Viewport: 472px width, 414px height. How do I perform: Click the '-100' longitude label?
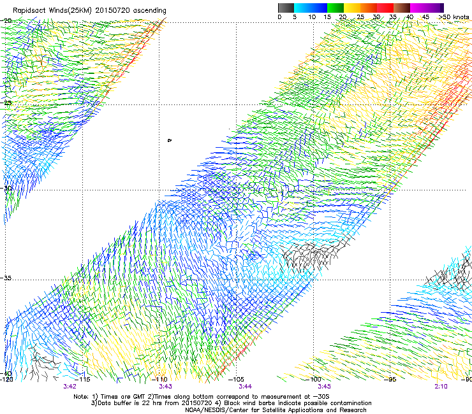314,379
